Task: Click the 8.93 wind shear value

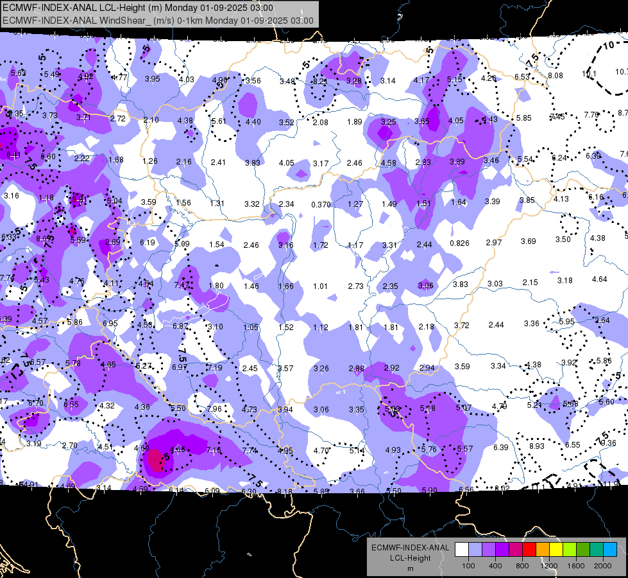Action: (x=537, y=446)
